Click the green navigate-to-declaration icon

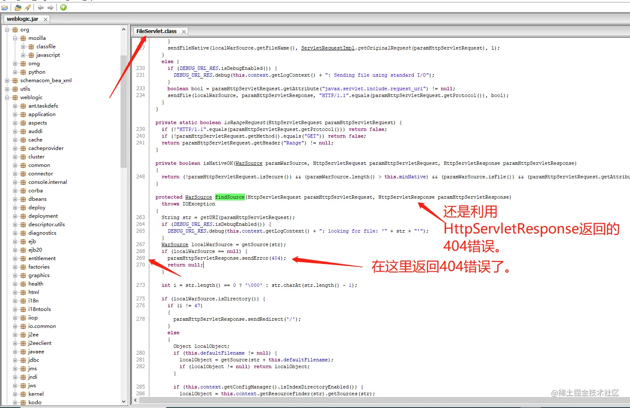click(63, 7)
